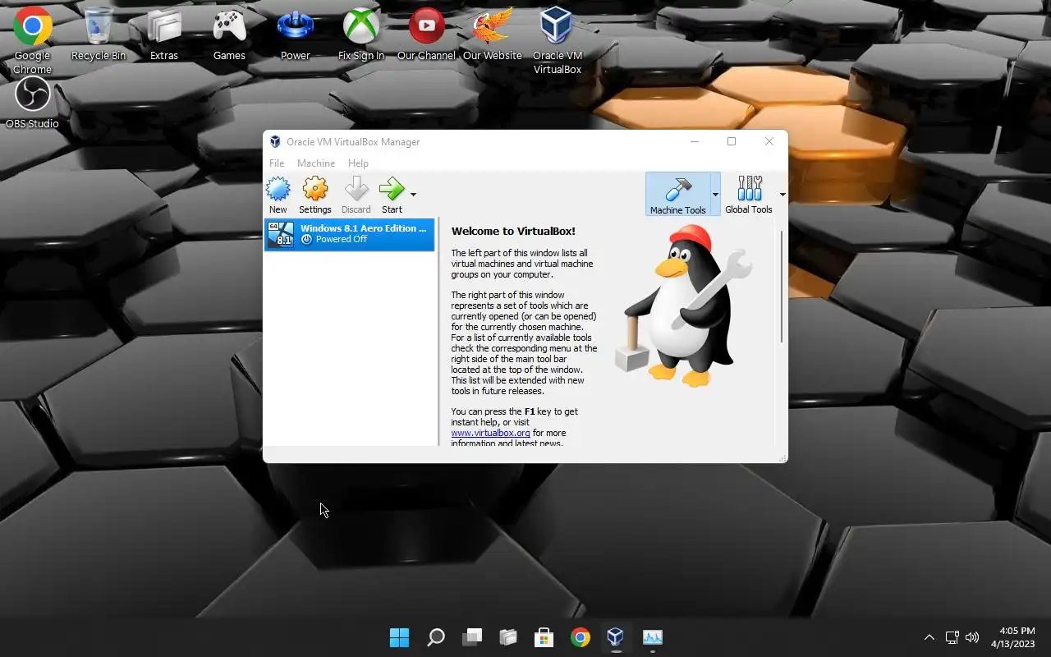Open the www.virtualbox.org link
The width and height of the screenshot is (1051, 657).
pos(490,433)
